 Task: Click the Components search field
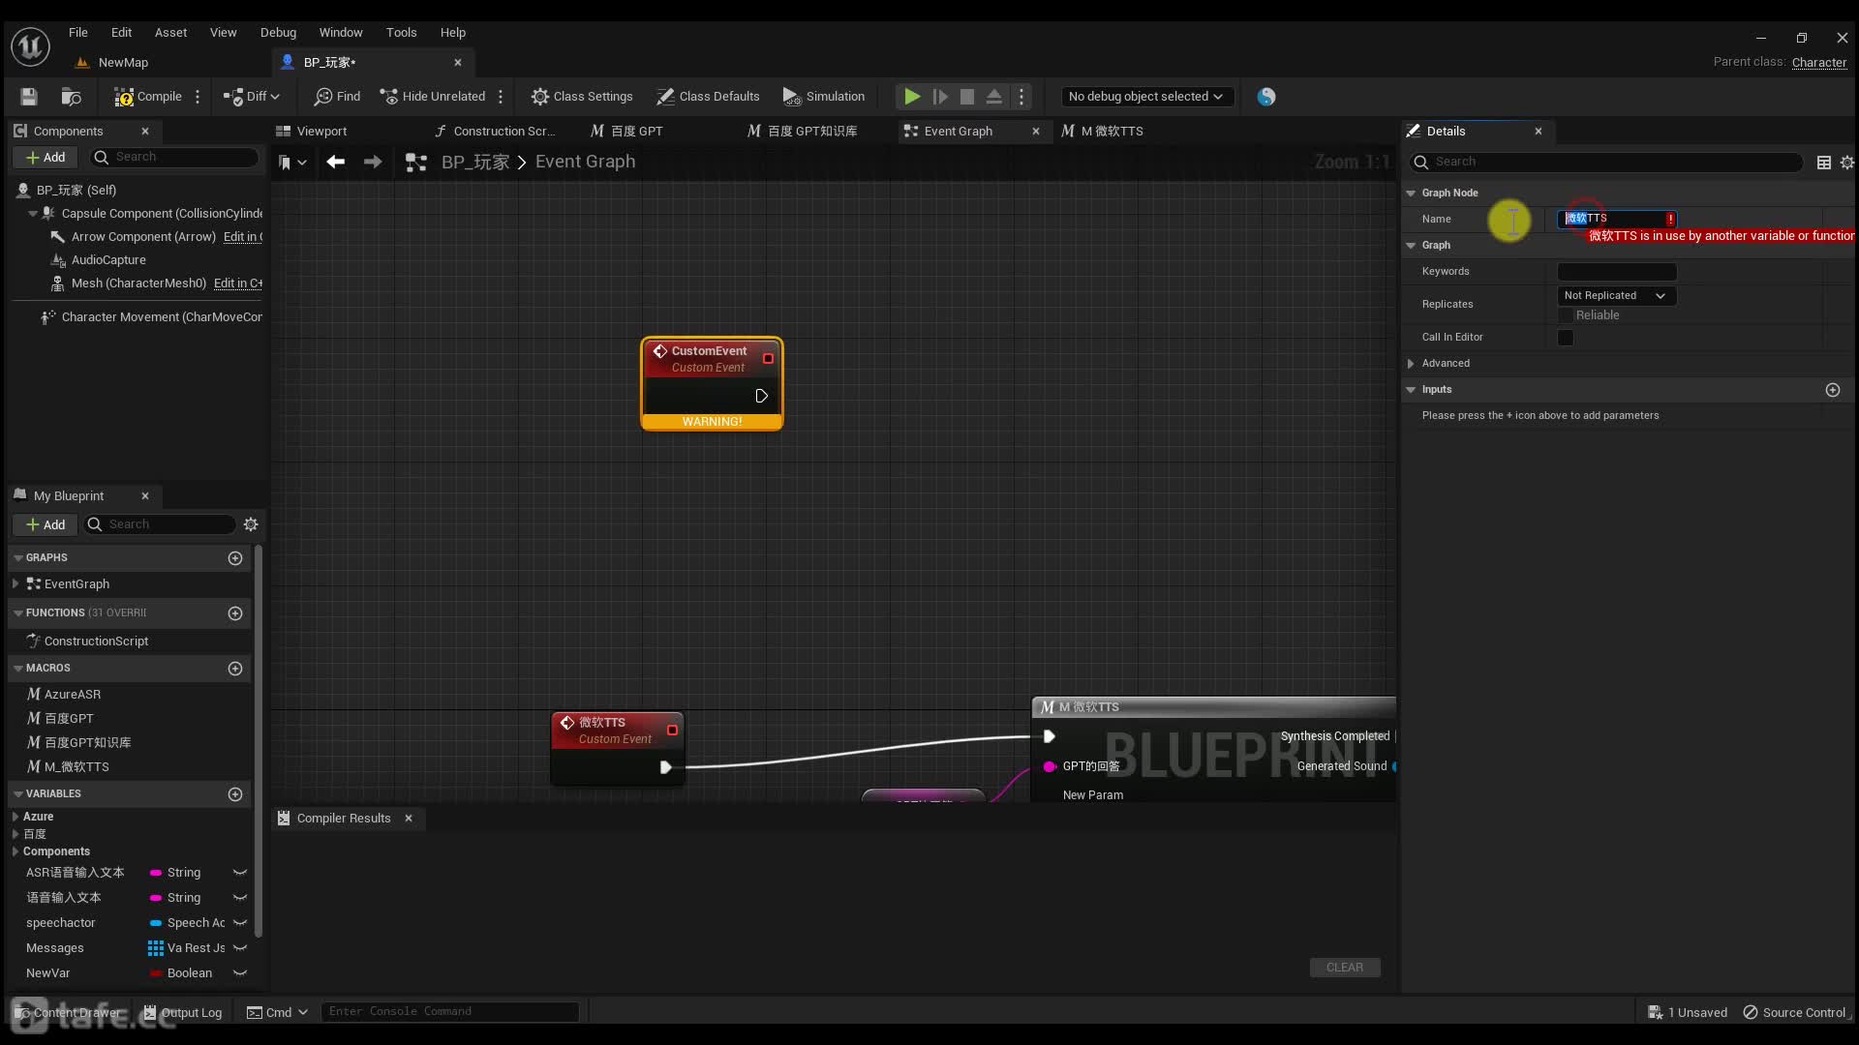(175, 157)
